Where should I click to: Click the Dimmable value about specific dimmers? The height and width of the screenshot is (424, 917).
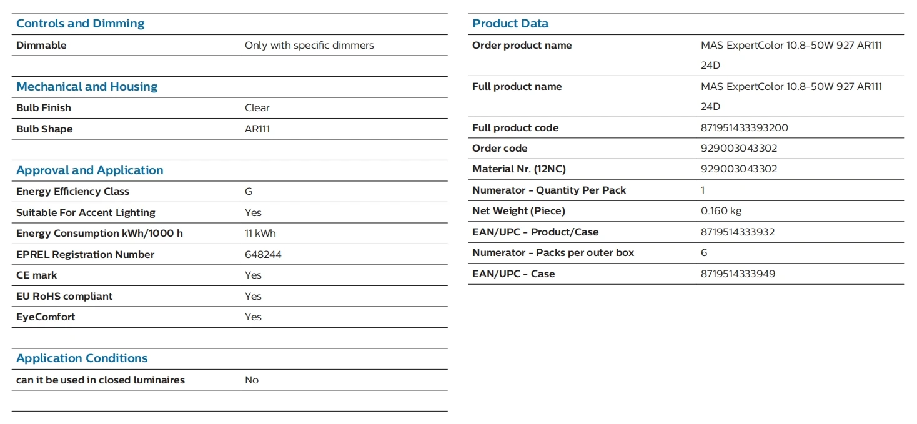[x=309, y=46]
